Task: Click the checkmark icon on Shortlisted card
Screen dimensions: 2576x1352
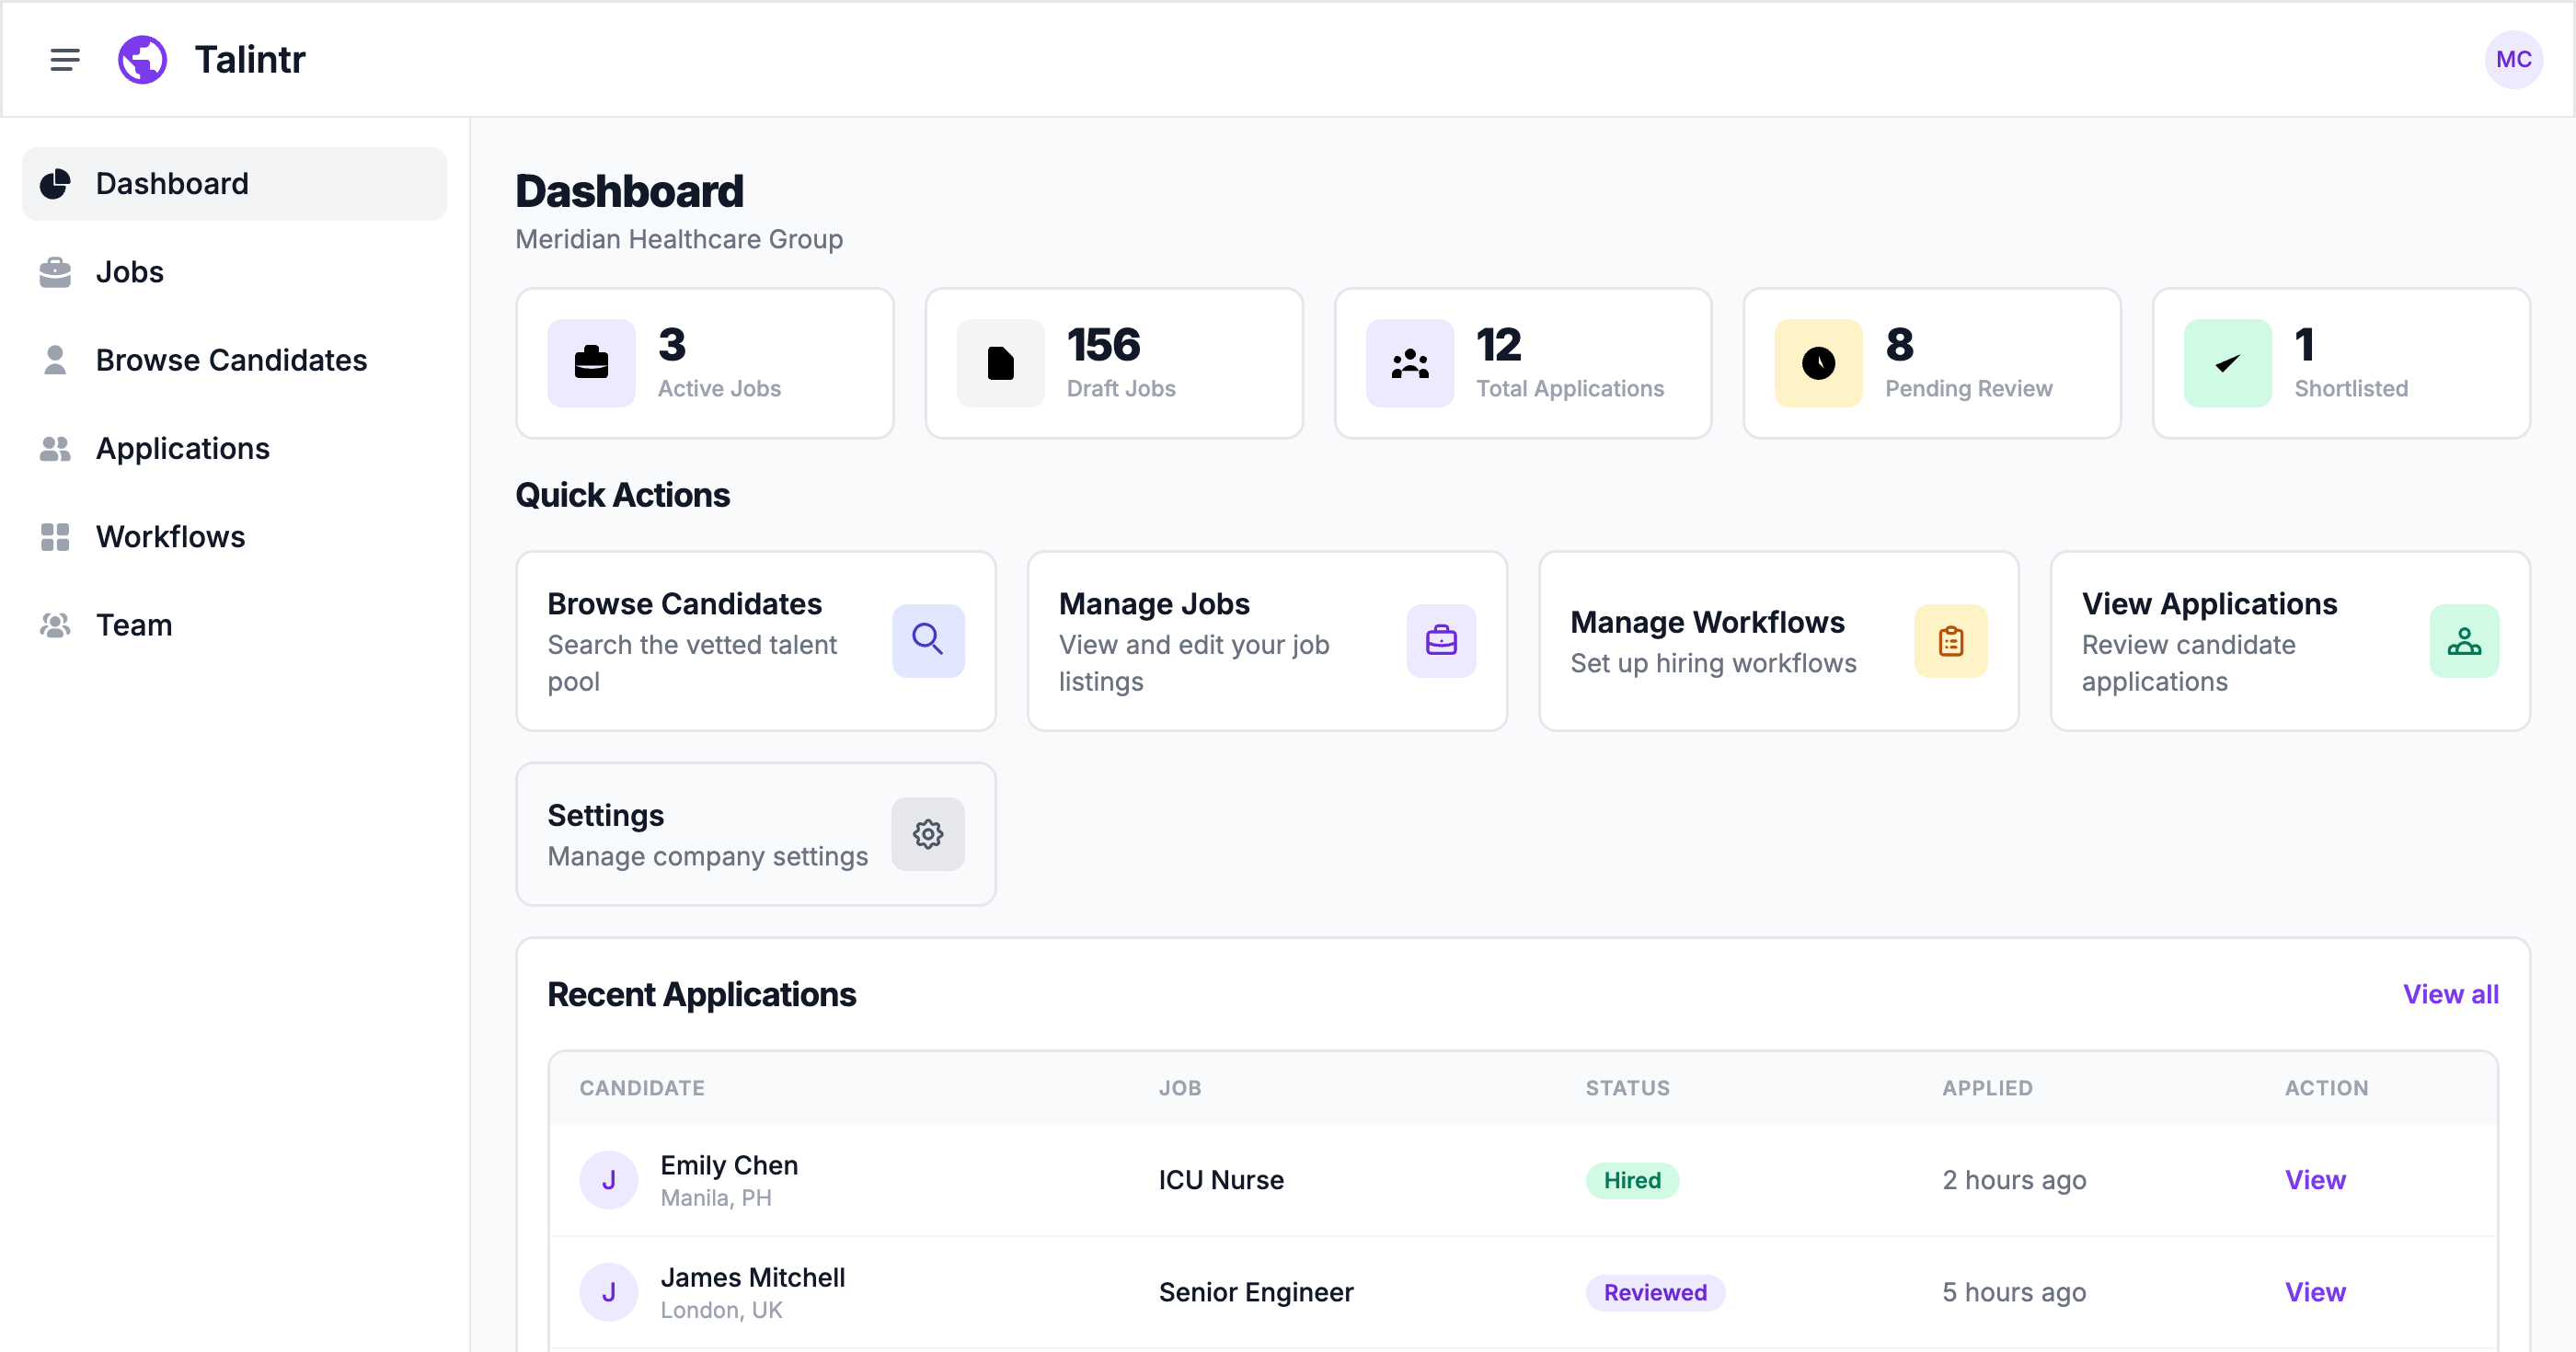Action: (x=2227, y=362)
